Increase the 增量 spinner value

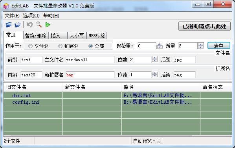(201, 44)
